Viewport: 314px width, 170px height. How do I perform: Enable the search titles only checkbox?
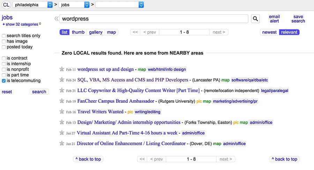[x=3, y=36]
